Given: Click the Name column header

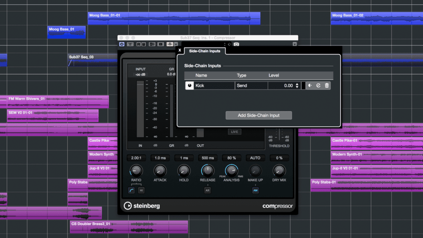Looking at the screenshot, I should pyautogui.click(x=201, y=75).
